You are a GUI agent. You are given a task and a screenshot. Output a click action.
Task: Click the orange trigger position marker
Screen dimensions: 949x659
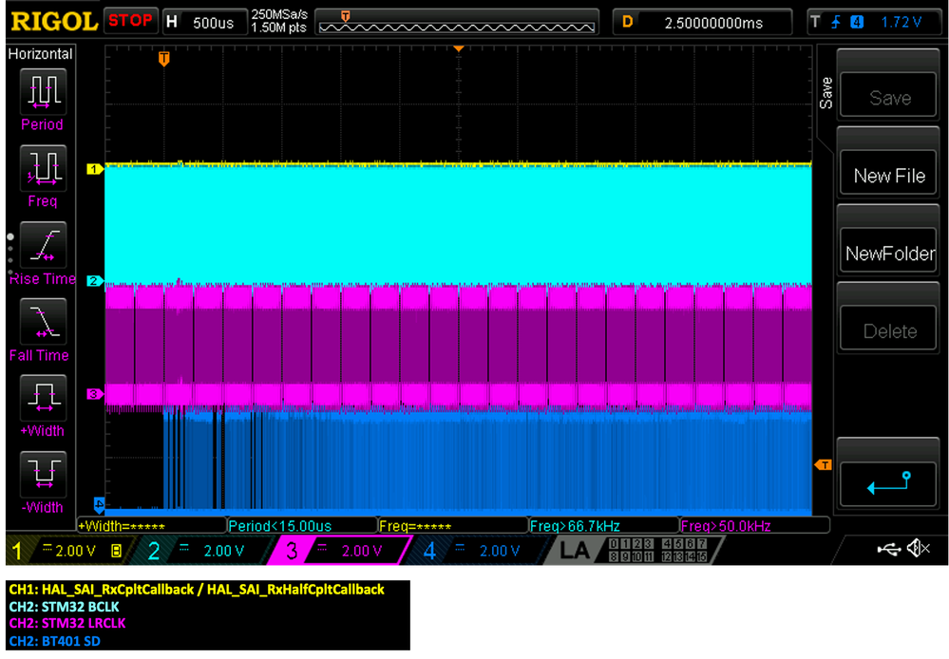[x=164, y=59]
